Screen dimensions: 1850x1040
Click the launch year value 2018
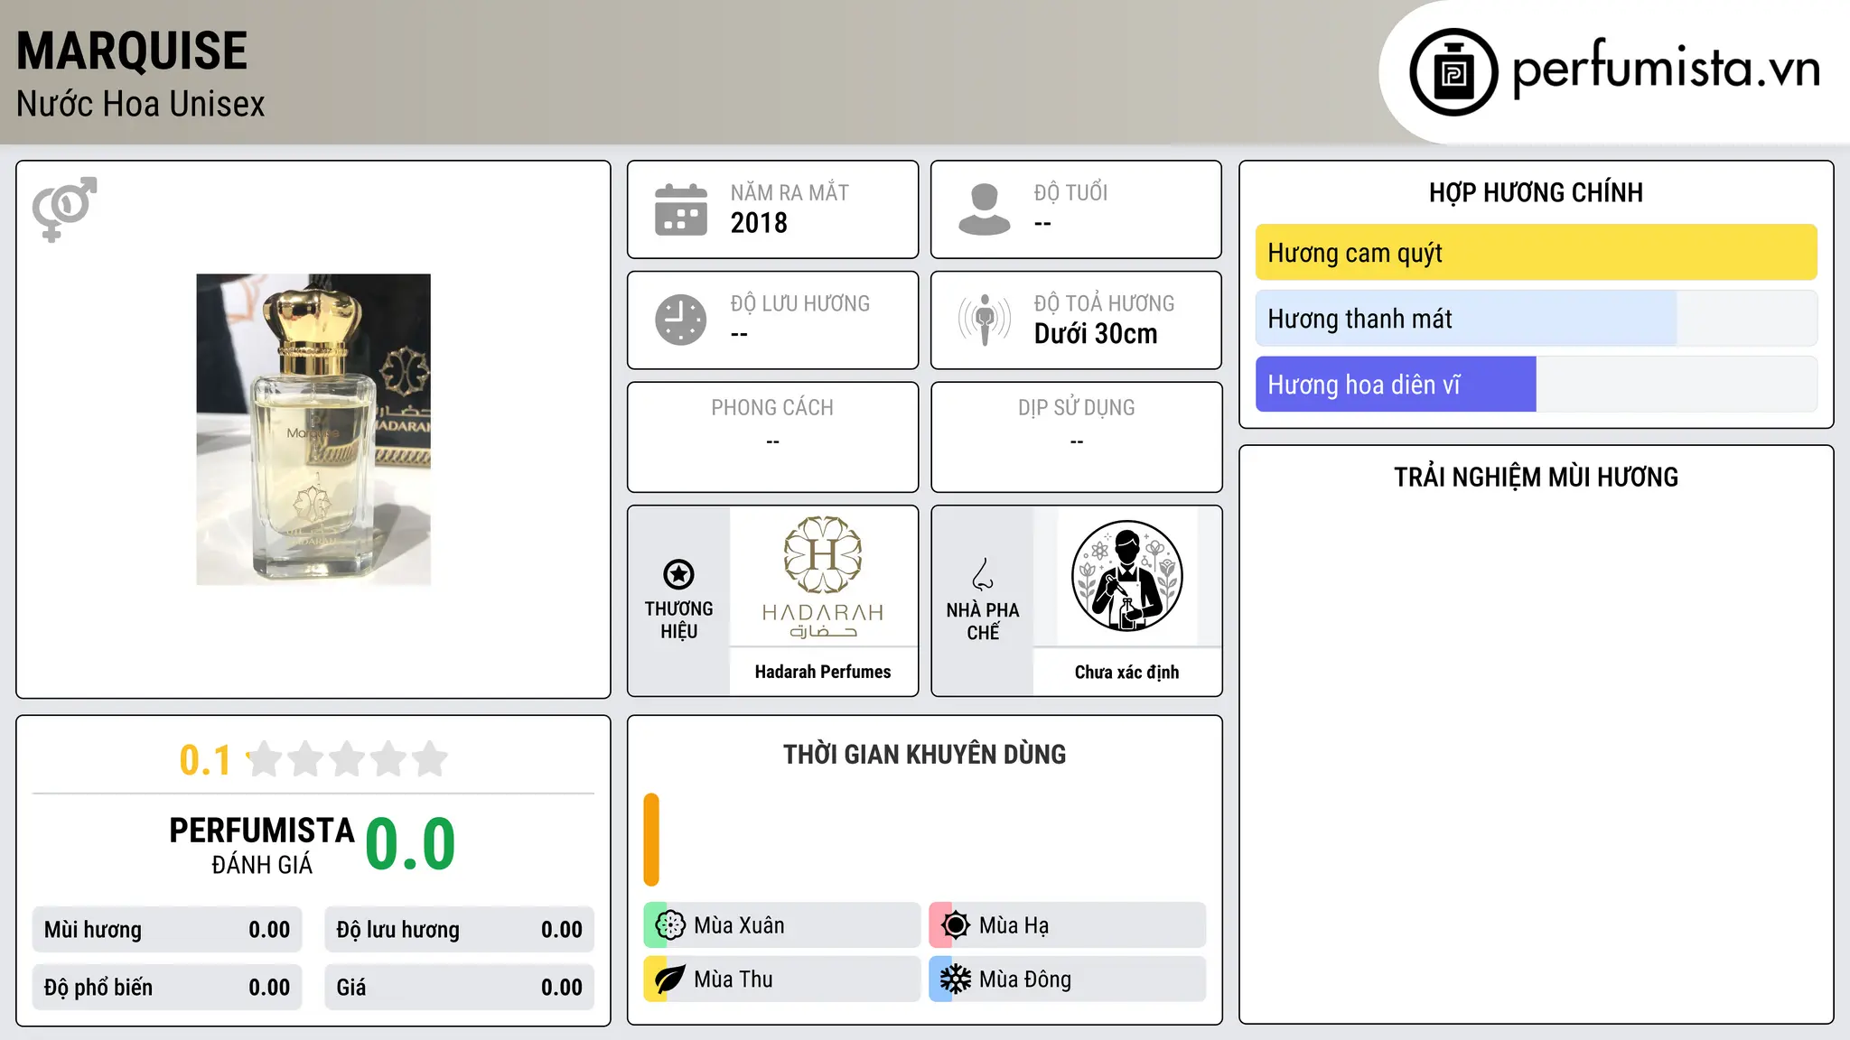(759, 223)
